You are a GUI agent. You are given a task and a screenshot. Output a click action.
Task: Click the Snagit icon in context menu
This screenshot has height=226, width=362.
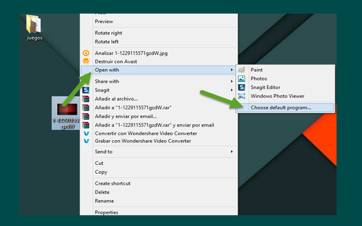coord(86,90)
